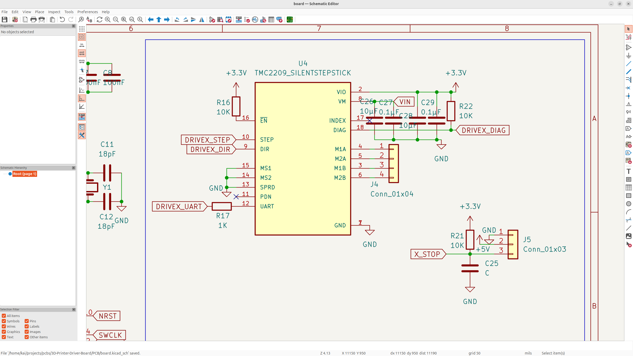Open the Place menu
The height and width of the screenshot is (356, 633).
point(39,12)
